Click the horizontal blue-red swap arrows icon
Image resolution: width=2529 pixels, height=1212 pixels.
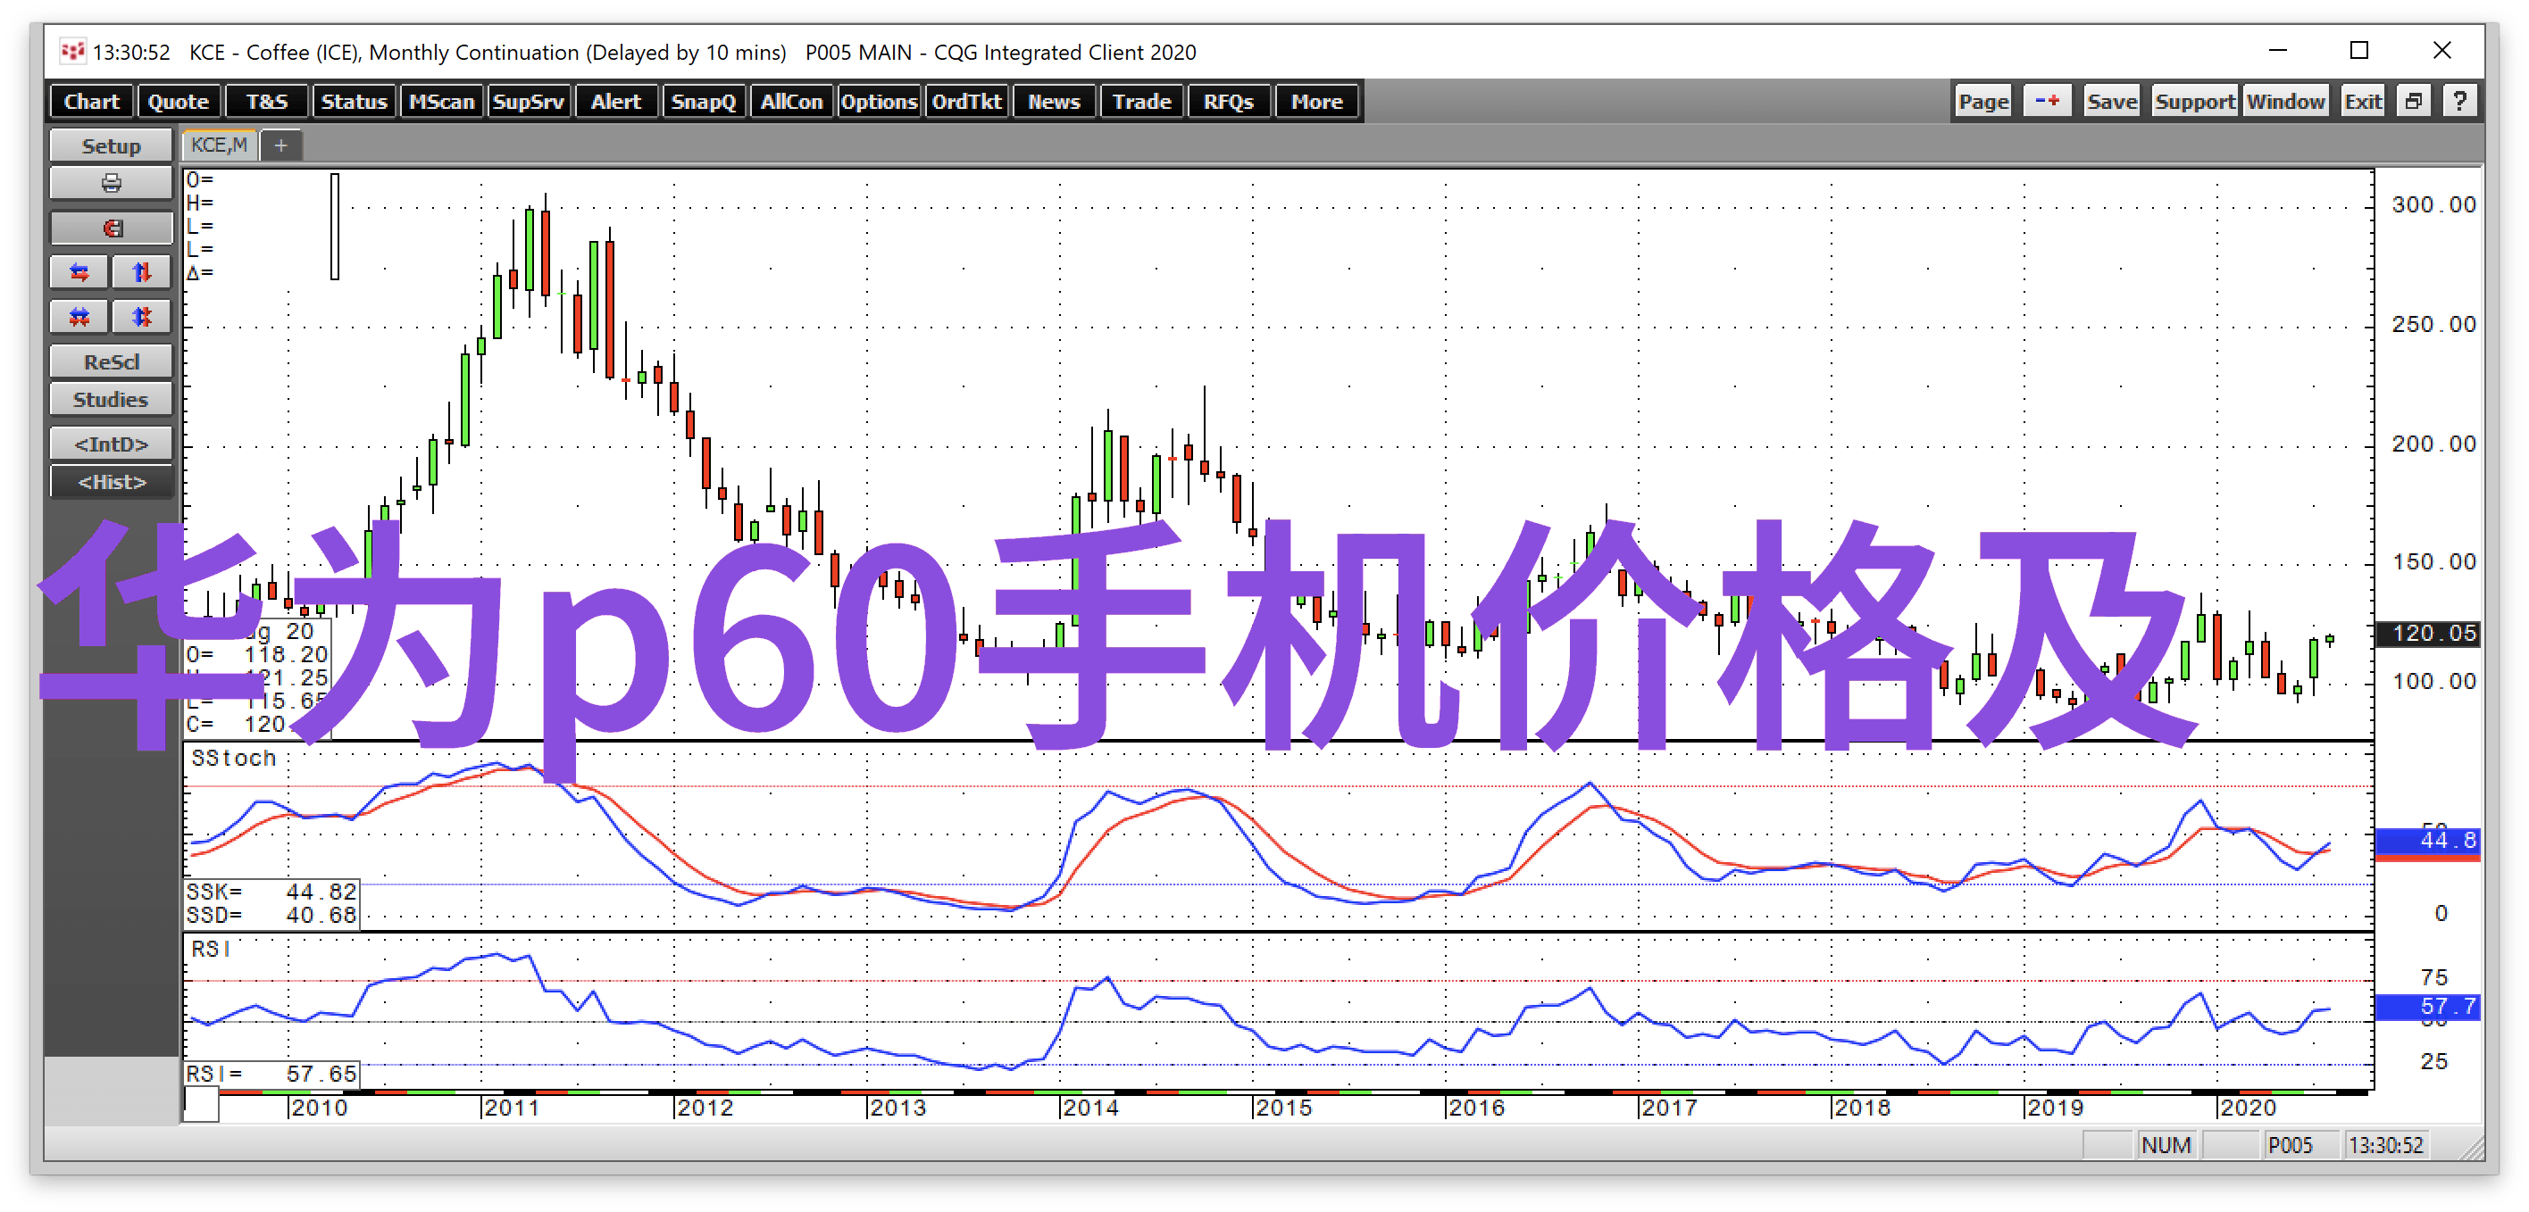point(79,272)
